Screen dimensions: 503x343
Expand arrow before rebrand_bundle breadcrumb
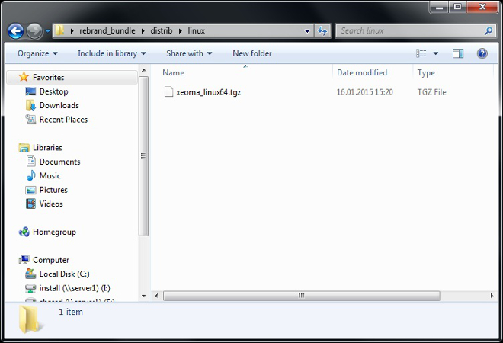coord(72,31)
